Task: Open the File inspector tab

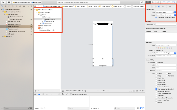Action: point(152,7)
